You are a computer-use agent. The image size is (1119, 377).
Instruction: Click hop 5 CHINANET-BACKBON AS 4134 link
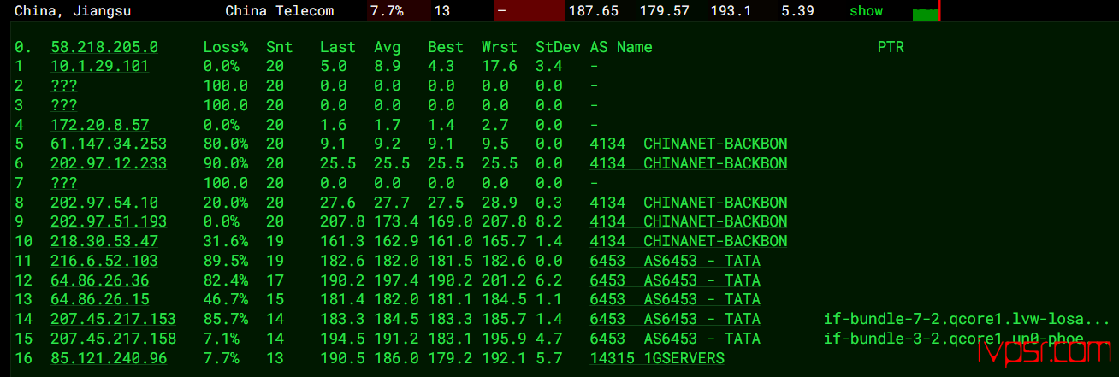point(689,144)
